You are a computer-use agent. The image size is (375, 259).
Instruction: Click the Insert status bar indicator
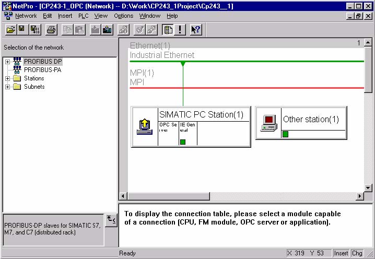pyautogui.click(x=341, y=253)
